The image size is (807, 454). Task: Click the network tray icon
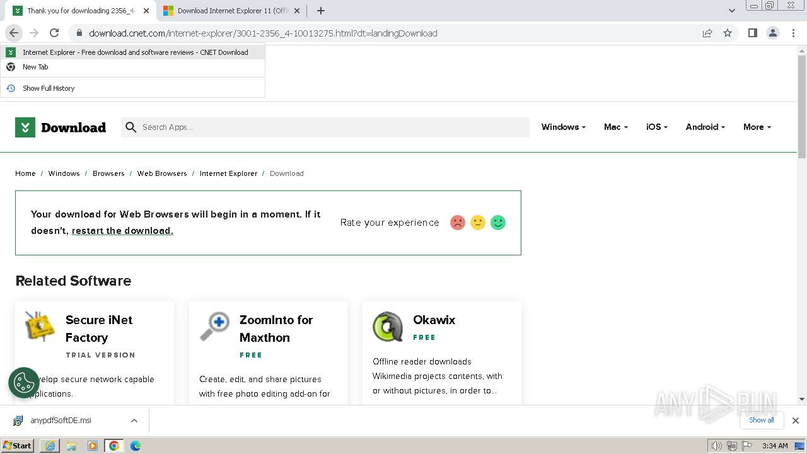tap(731, 446)
